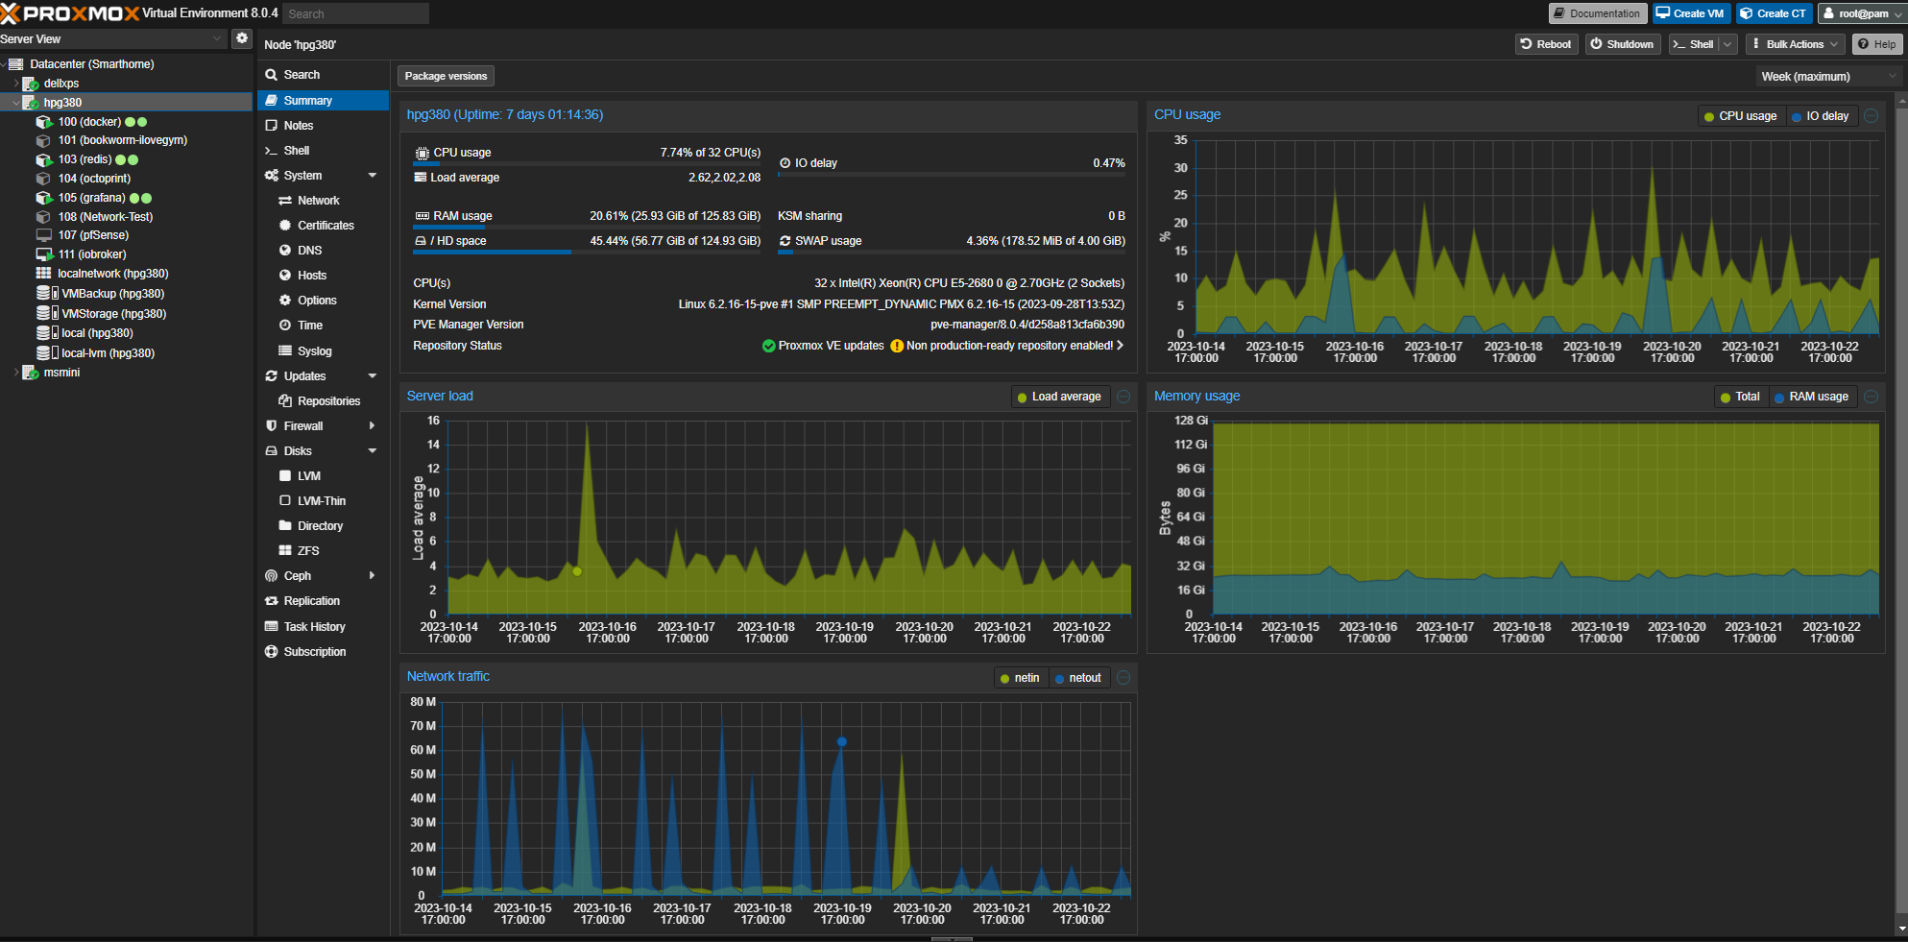Open the Options menu item
Viewport: 1908px width, 942px height.
point(323,301)
